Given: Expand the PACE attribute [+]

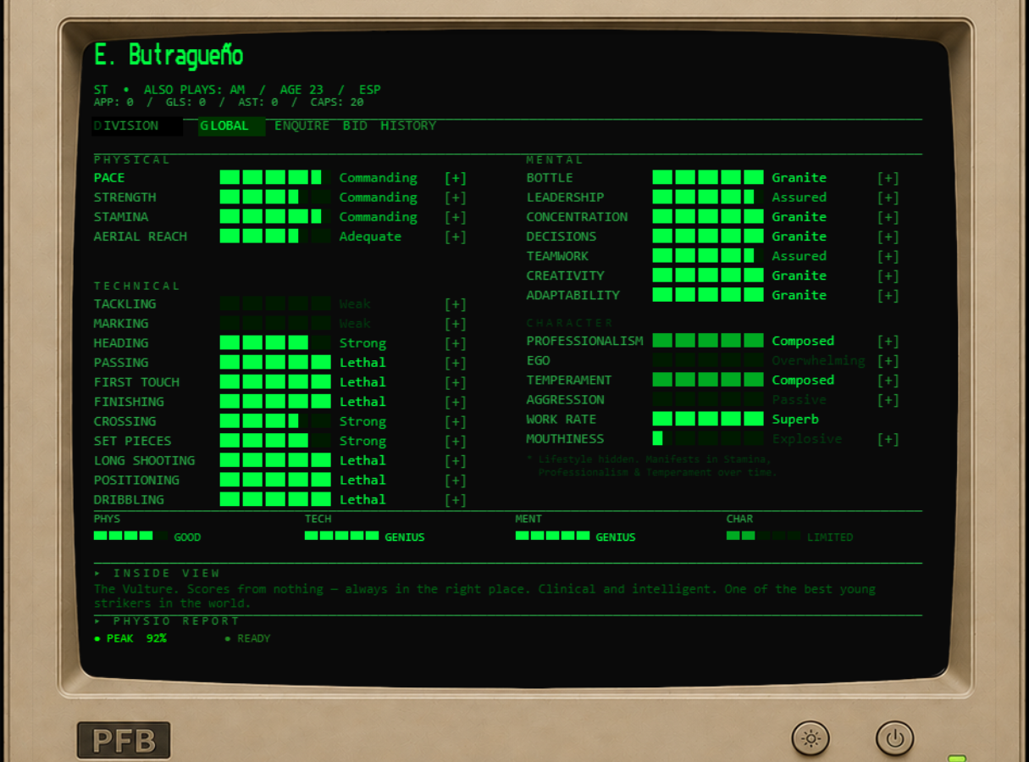Looking at the screenshot, I should coord(456,178).
